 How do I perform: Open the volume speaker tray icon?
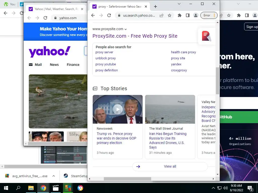pyautogui.click(x=225, y=188)
